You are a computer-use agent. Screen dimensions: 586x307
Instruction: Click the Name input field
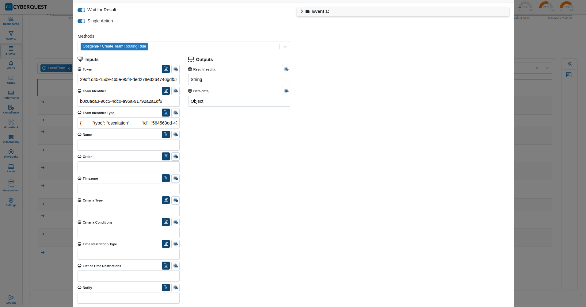pos(128,145)
